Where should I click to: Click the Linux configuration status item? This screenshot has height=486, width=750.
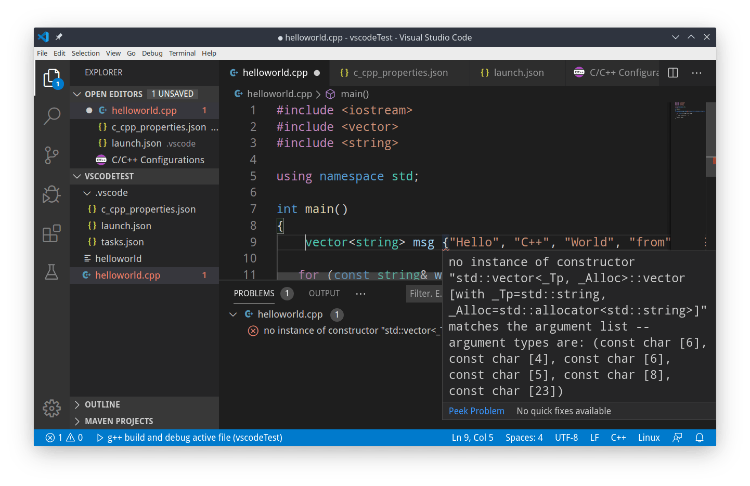coord(649,438)
